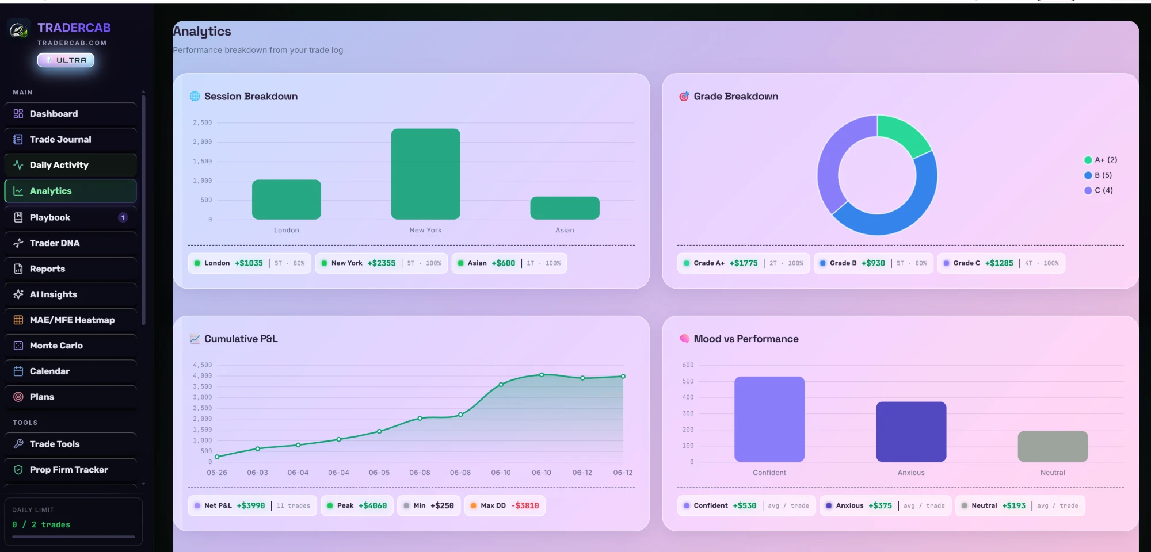This screenshot has height=552, width=1151.
Task: Click the 'Performance breakdown from your trade log' subtitle
Action: (258, 50)
